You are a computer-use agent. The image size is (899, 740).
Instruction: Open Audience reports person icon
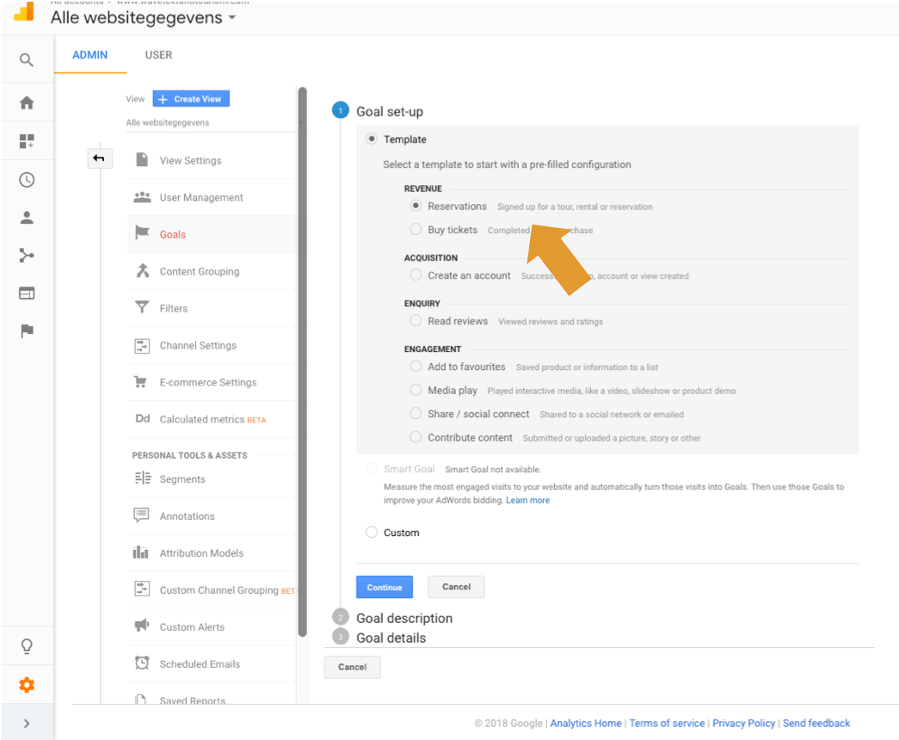click(x=27, y=218)
